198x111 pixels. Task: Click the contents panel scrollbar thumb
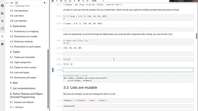click(x=48, y=79)
